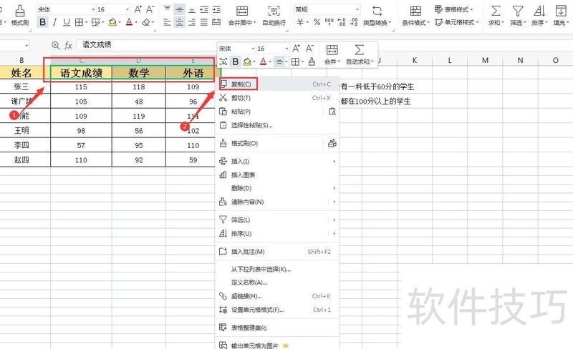Click the zoom magnifier icon beside fx

[56, 45]
